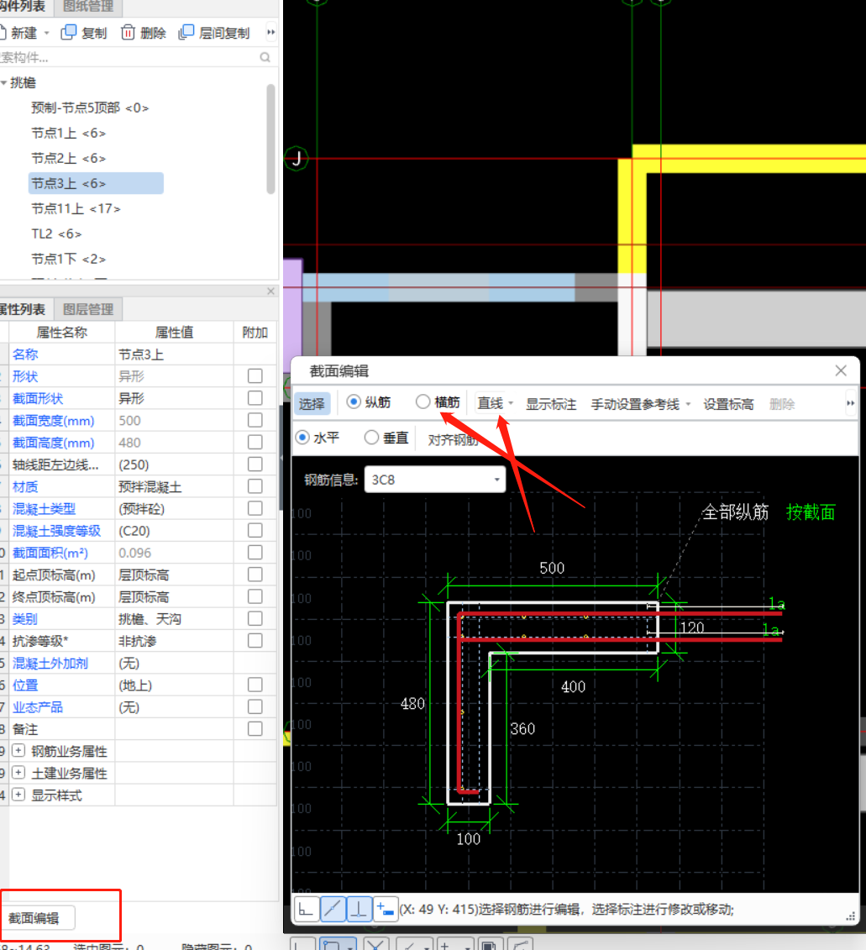This screenshot has height=950, width=866.
Task: Click 显示标注 in section editor toolbar
Action: [x=551, y=404]
